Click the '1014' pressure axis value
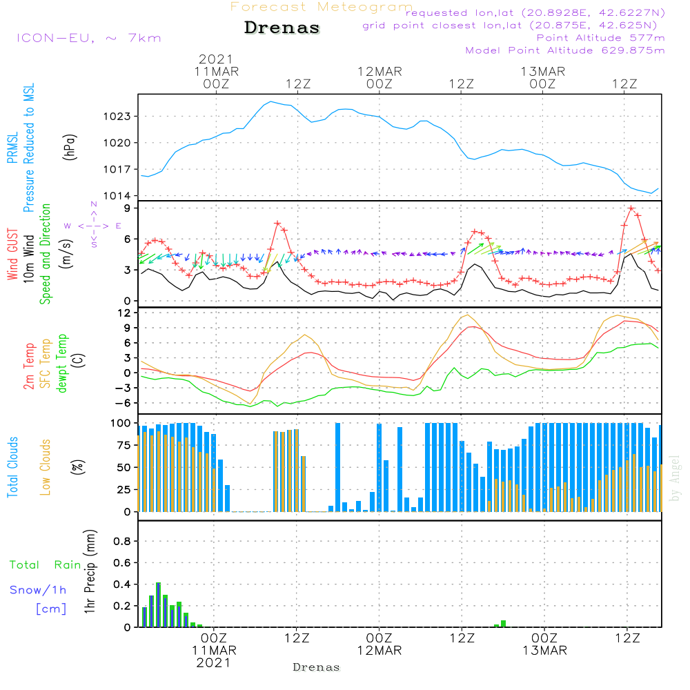690x690 pixels. point(117,196)
